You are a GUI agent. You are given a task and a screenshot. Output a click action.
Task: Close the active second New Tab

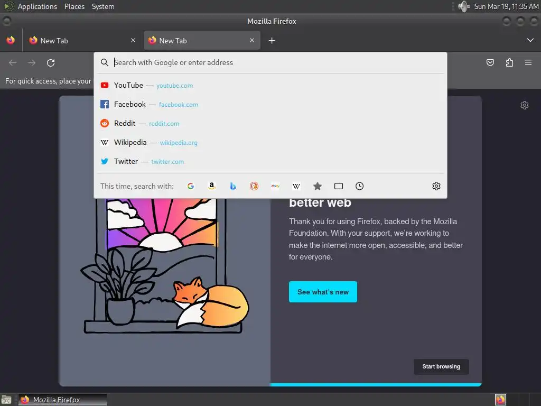(x=252, y=40)
